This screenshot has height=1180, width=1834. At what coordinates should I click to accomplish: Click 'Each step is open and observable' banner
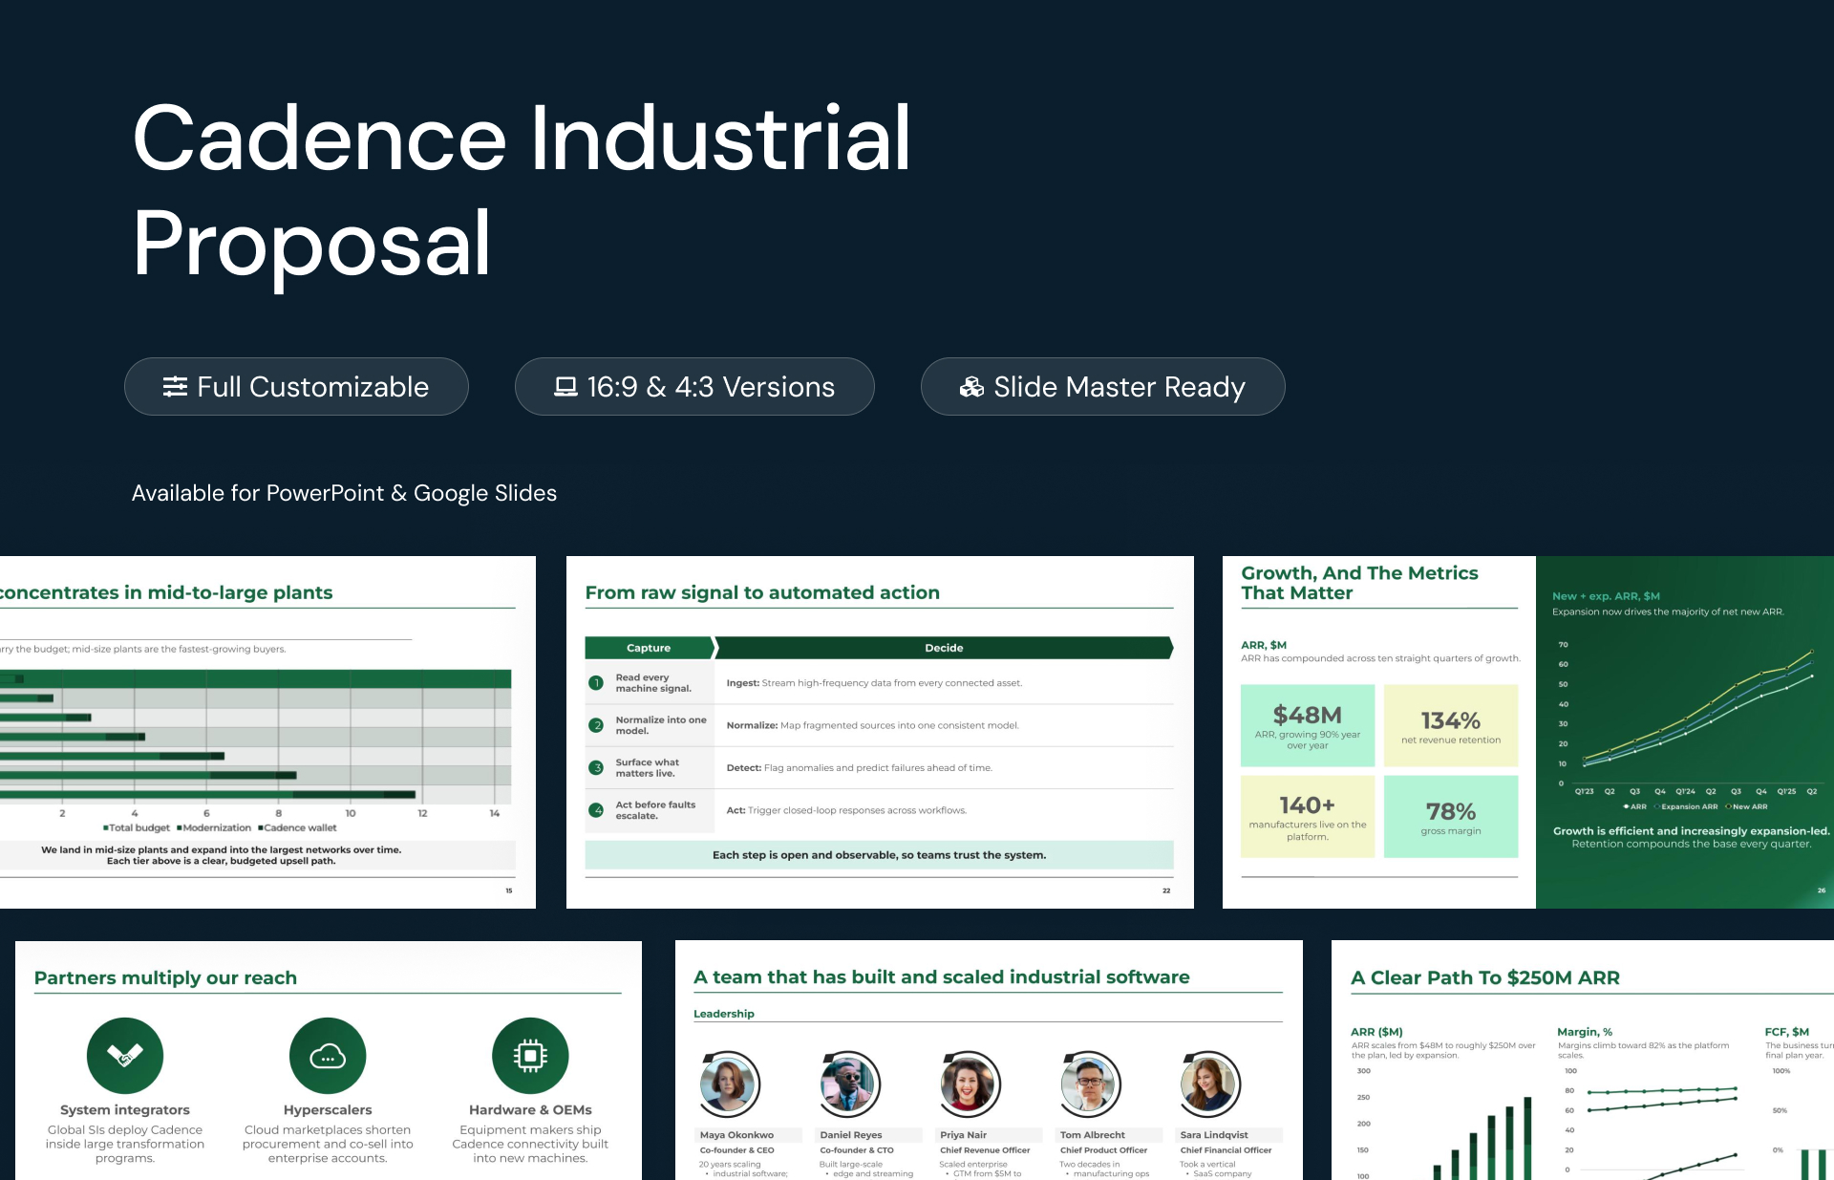(879, 855)
